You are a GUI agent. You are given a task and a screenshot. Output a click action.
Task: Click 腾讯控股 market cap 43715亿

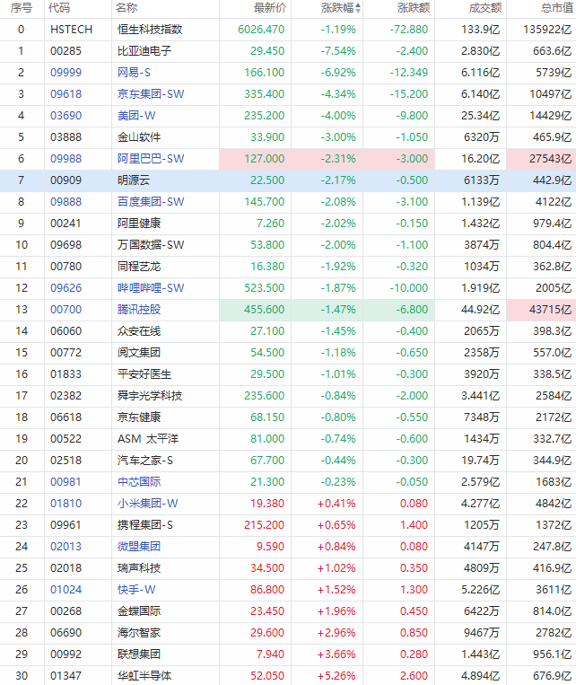(x=550, y=310)
